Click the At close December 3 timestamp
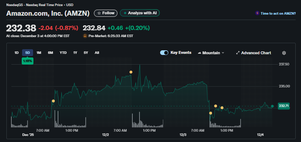This screenshot has width=301, height=142. pos(38,36)
